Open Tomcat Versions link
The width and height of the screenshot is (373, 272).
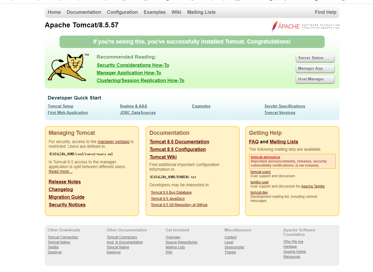280,112
